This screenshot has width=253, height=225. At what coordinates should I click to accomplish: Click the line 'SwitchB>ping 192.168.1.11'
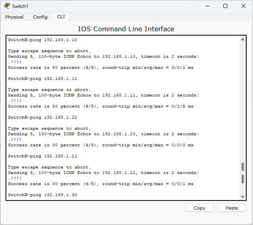coord(43,79)
